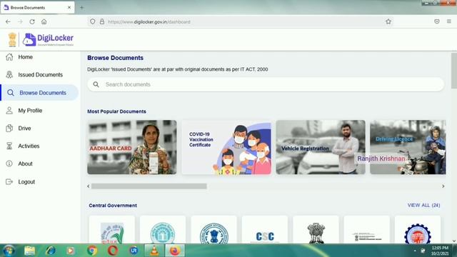Open the Driving Licence card

pos(408,147)
